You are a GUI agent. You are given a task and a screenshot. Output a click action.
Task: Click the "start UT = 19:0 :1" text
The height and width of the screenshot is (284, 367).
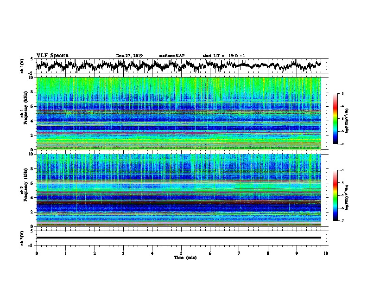coord(224,56)
